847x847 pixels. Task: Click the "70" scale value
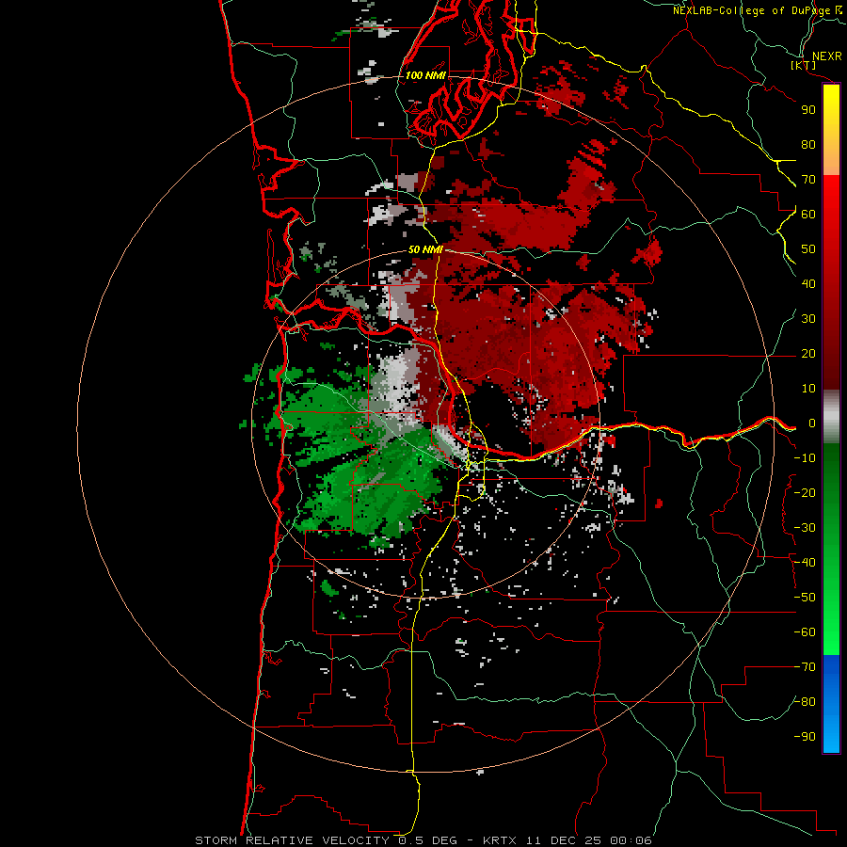808,180
